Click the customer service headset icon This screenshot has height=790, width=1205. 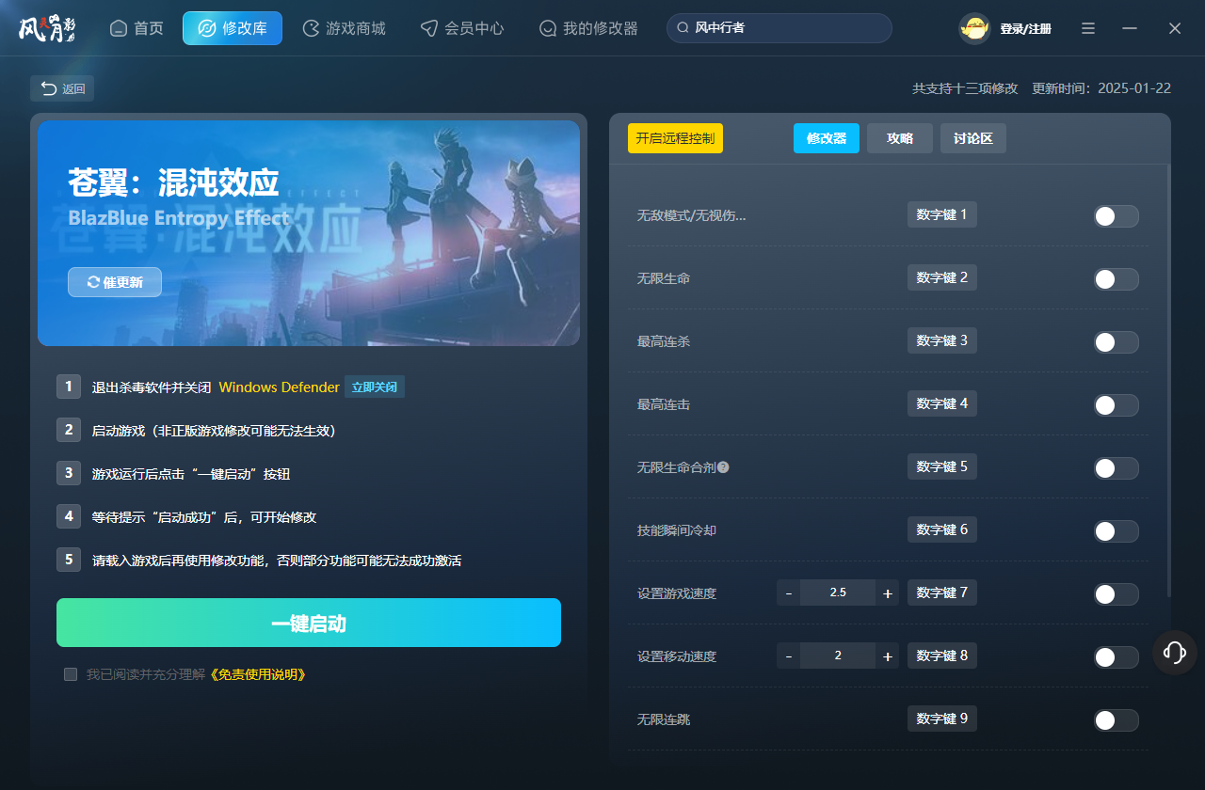[x=1174, y=652]
